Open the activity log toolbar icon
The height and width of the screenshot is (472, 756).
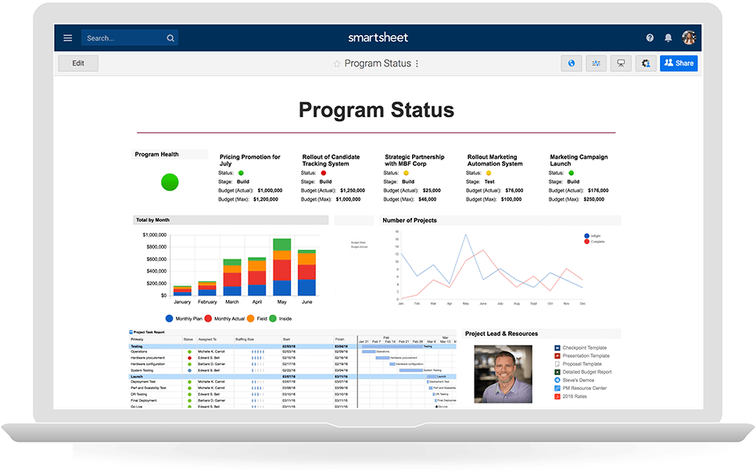pos(597,63)
